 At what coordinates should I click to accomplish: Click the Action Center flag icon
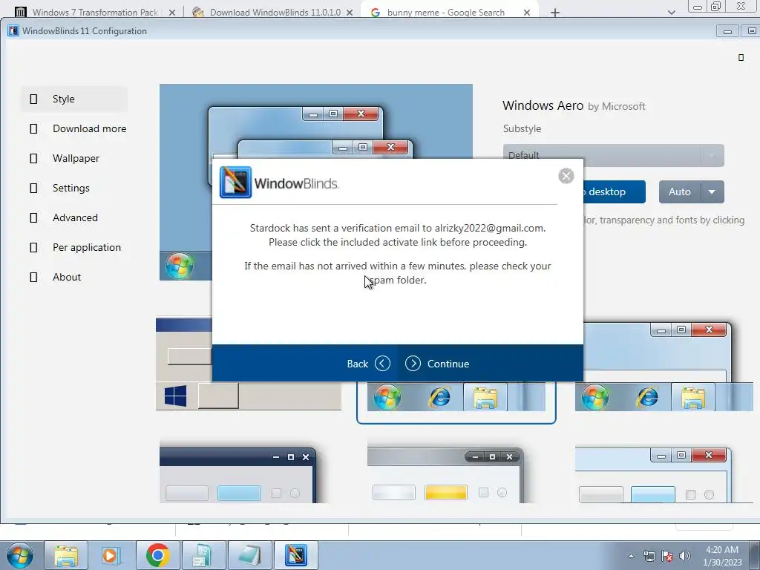(667, 557)
